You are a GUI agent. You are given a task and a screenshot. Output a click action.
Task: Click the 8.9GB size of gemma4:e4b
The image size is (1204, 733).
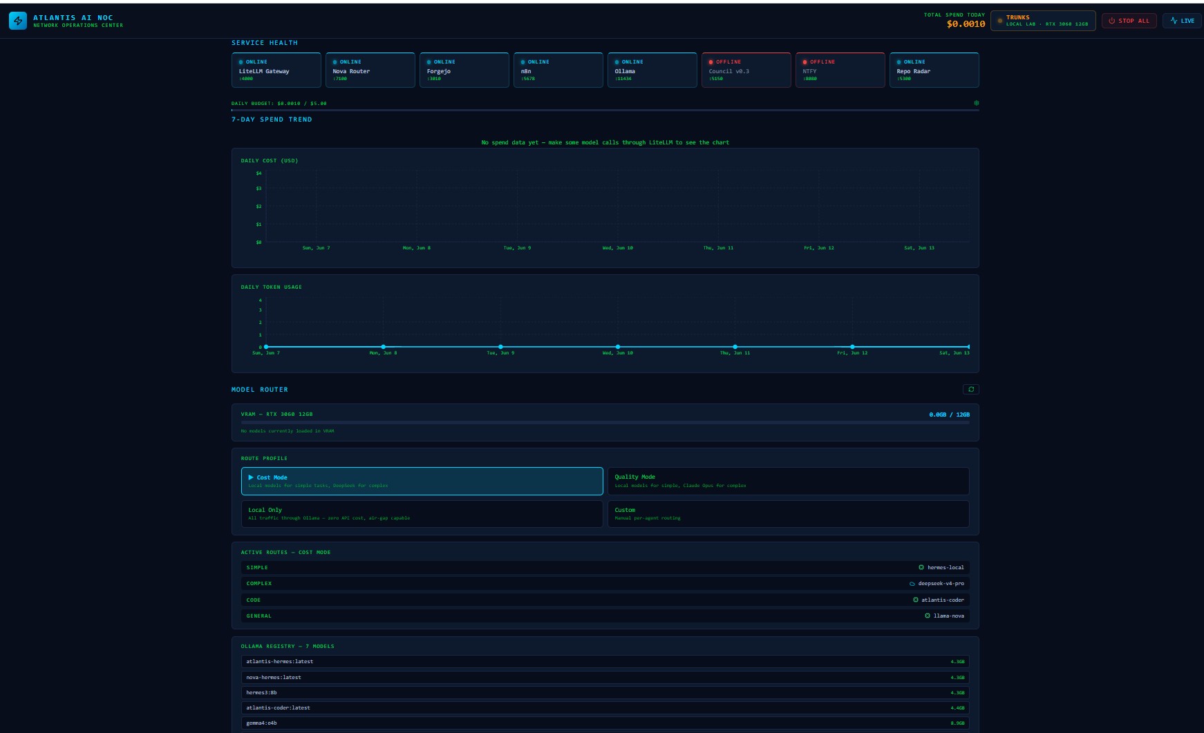[957, 723]
